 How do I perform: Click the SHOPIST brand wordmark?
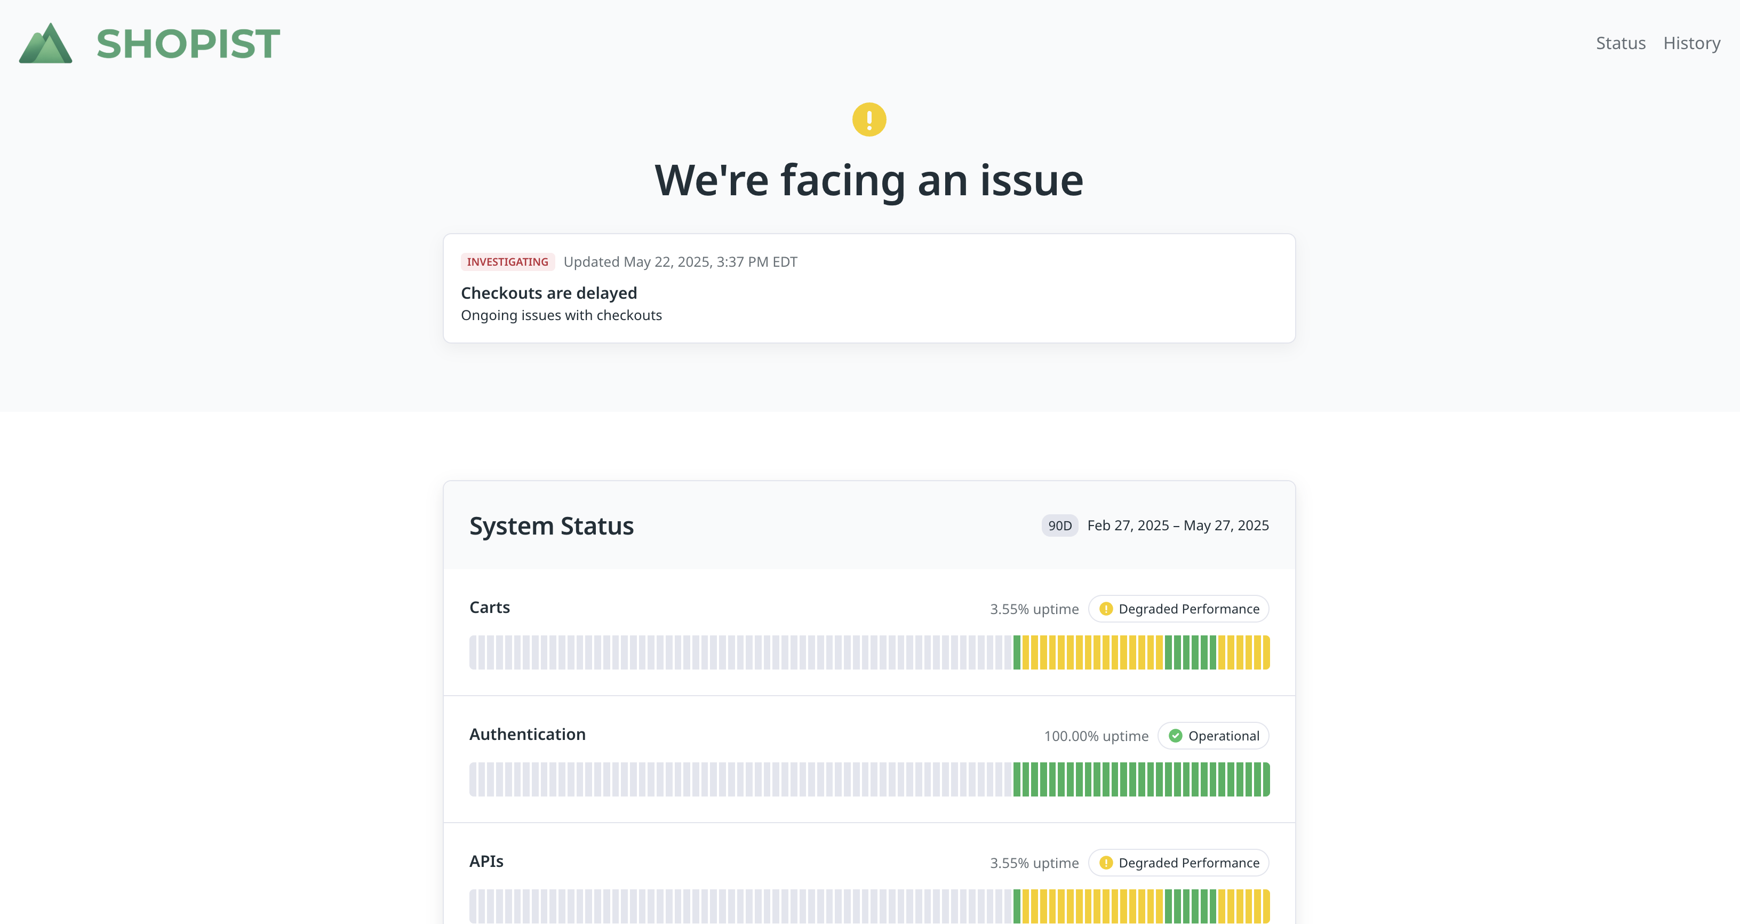click(x=188, y=44)
